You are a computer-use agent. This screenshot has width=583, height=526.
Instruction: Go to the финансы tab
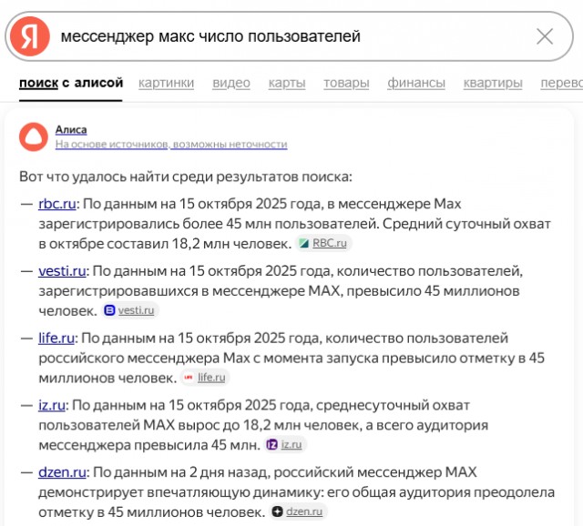click(x=416, y=83)
